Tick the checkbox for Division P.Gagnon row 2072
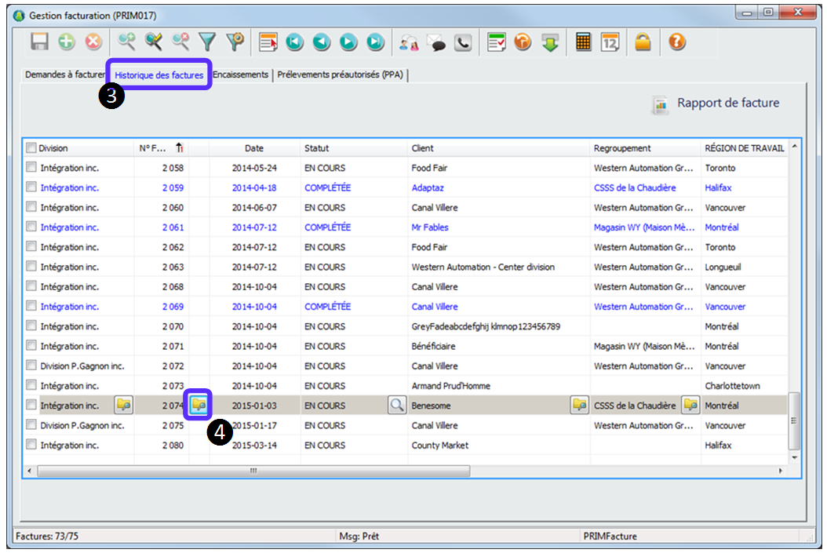Viewport: 827px width, 553px height. pyautogui.click(x=31, y=366)
